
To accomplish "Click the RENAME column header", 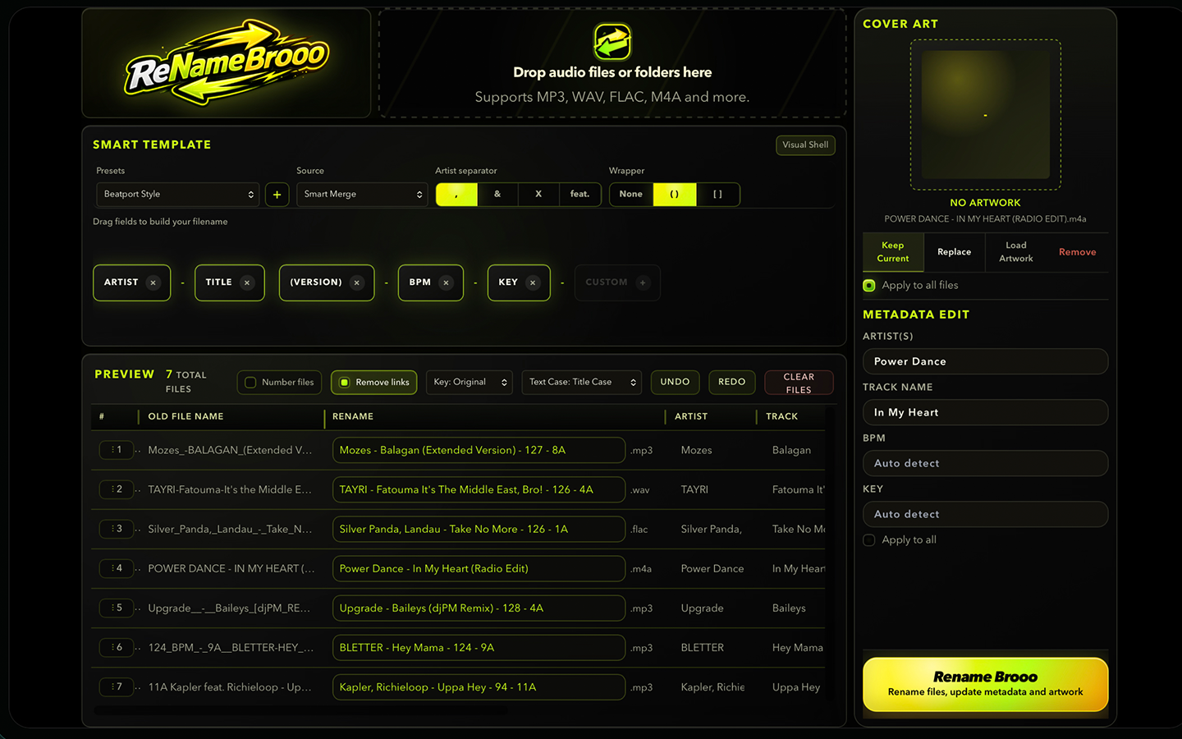I will click(x=353, y=417).
